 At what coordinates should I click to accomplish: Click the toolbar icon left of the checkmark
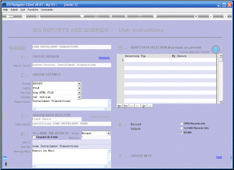point(196,16)
